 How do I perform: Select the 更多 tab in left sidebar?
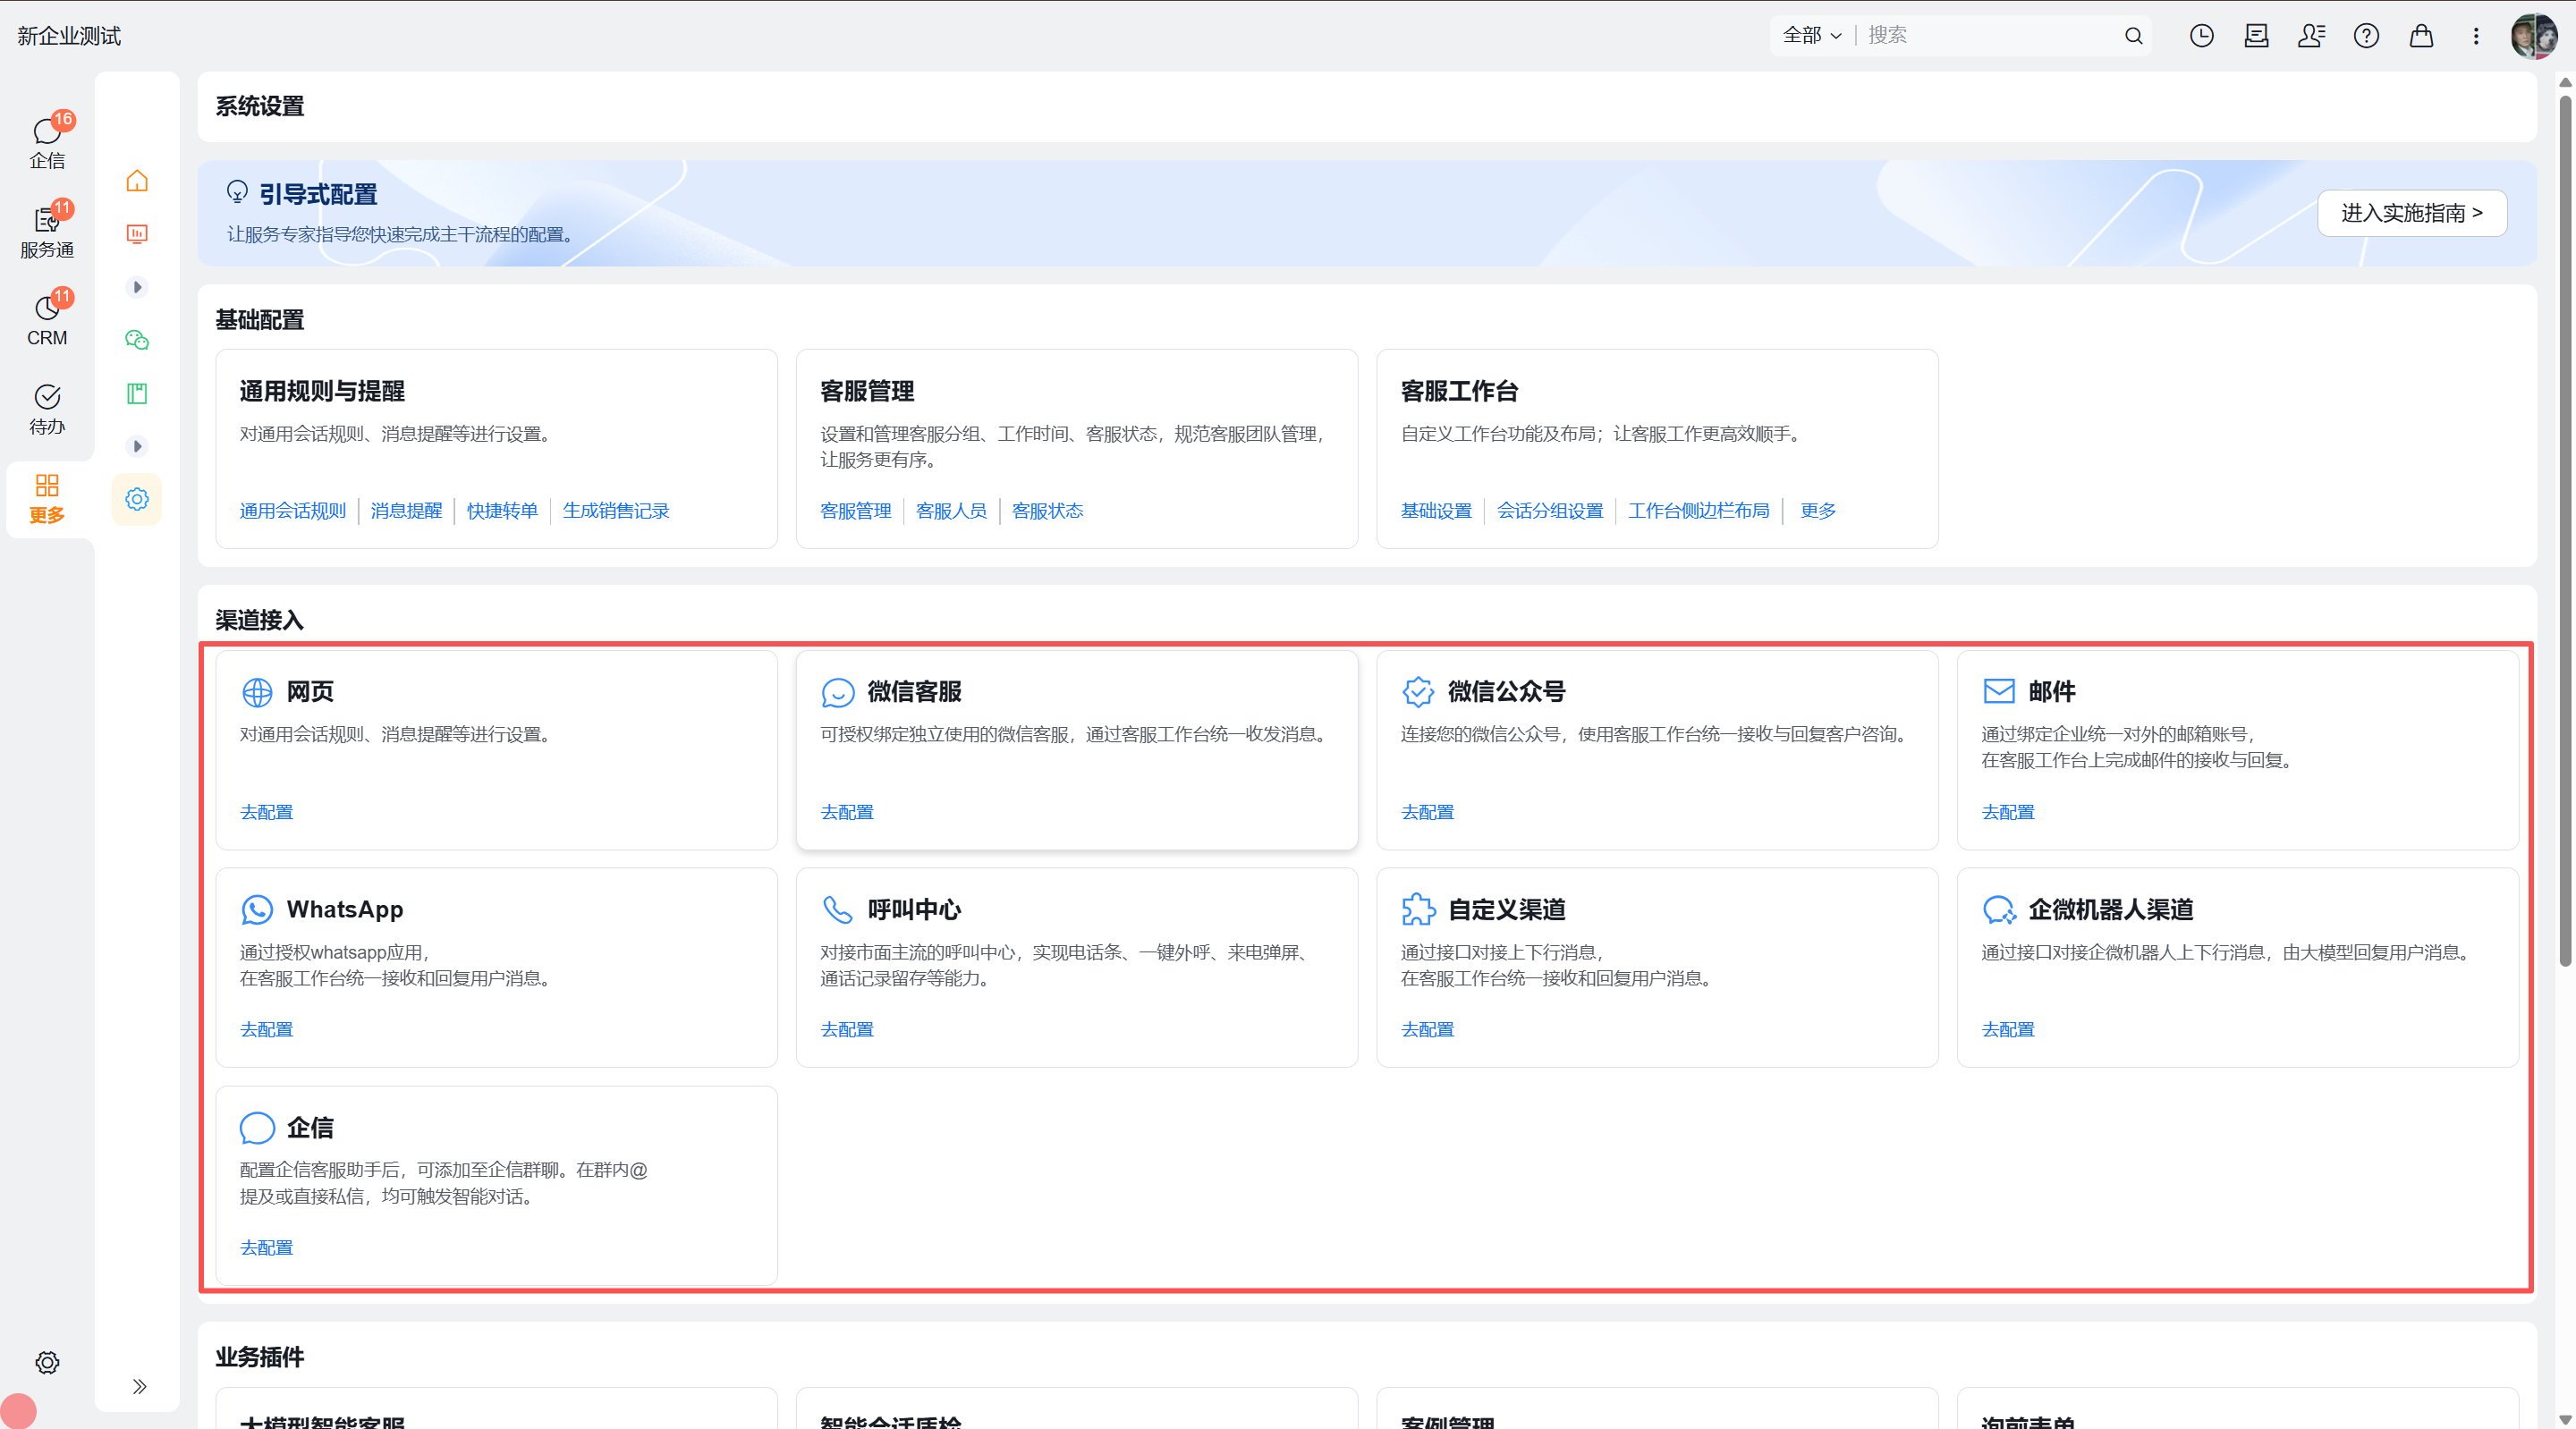click(x=47, y=499)
